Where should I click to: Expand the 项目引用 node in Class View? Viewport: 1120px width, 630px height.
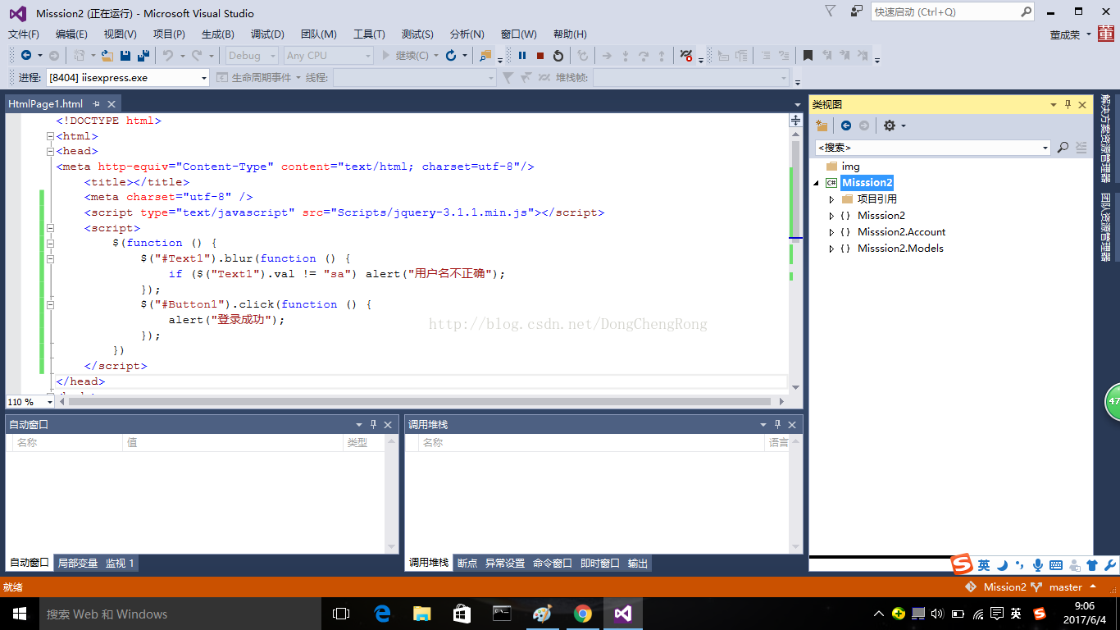pos(831,199)
